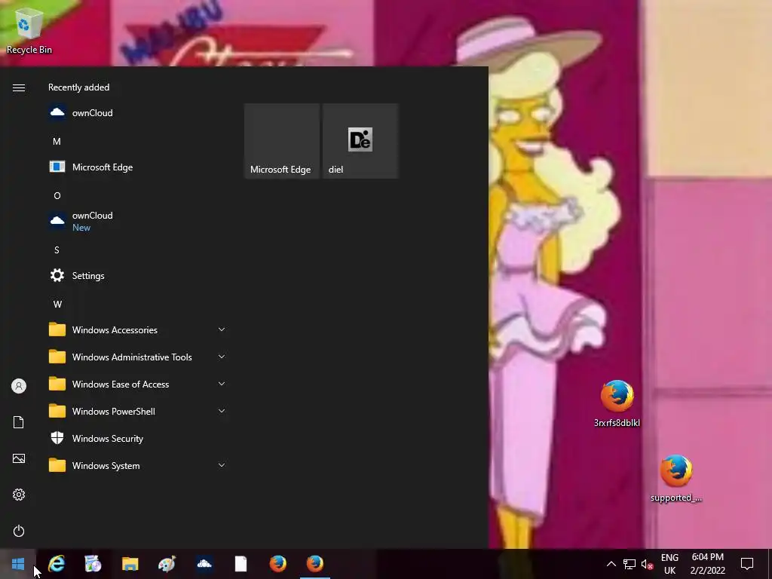Open the Windows PowerShell folder

tap(137, 411)
